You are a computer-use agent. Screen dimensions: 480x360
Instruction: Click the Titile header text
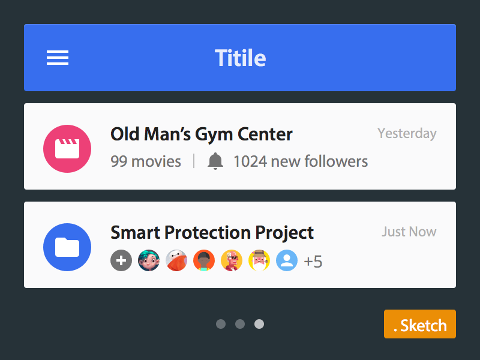point(241,58)
